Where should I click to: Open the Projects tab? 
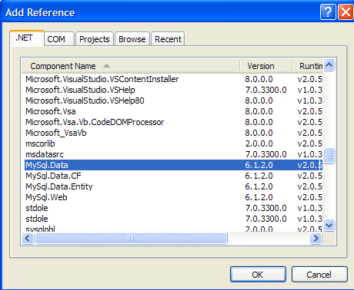pyautogui.click(x=95, y=39)
